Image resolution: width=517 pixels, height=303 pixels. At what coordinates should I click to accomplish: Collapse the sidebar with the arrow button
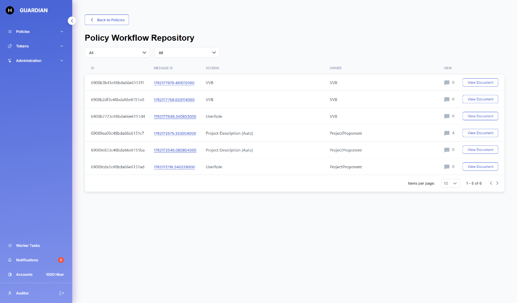(72, 20)
